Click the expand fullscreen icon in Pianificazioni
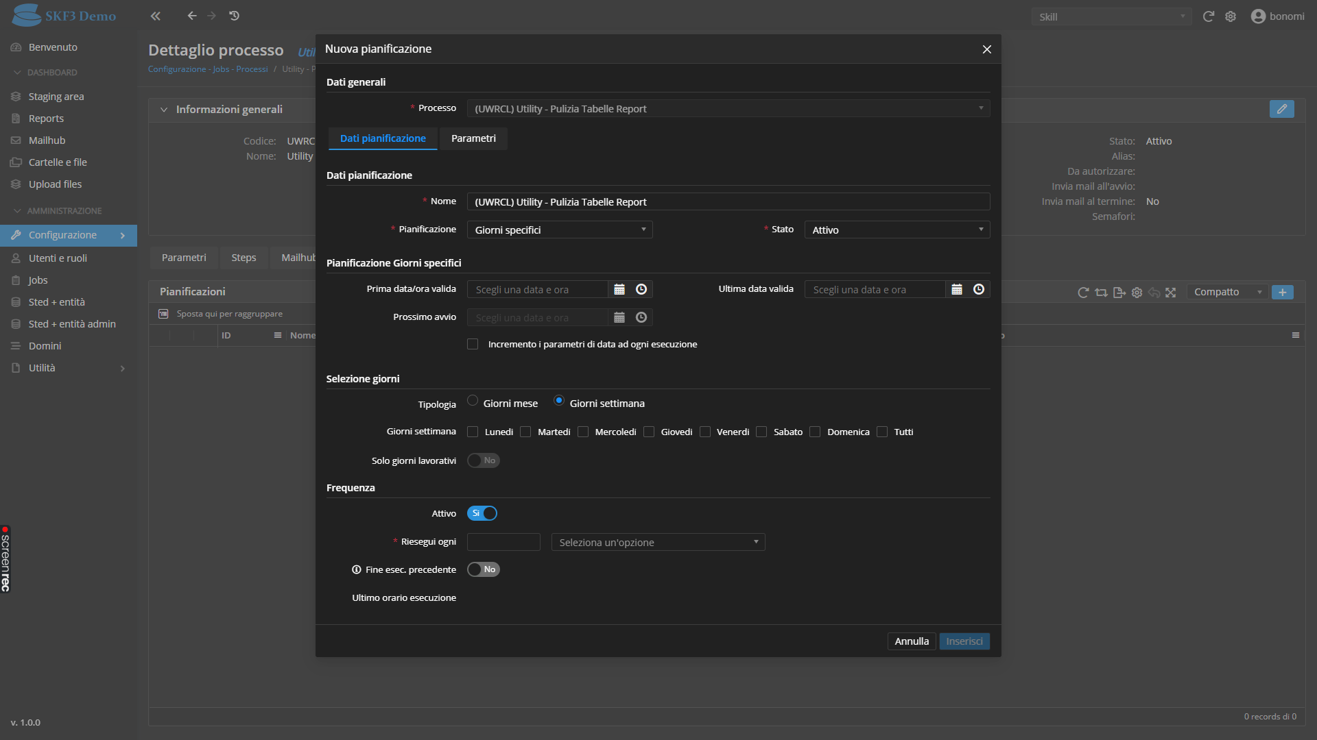The height and width of the screenshot is (740, 1317). [1171, 293]
